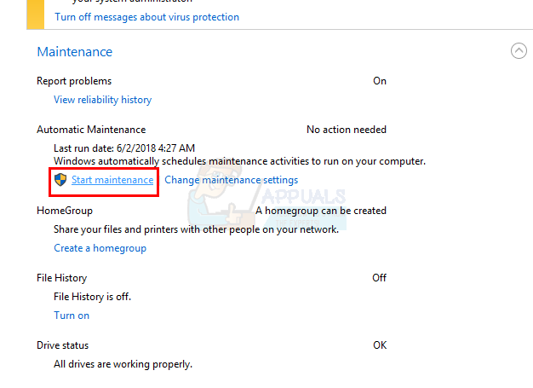Viewport: 533px width, 388px height.
Task: Open View reliability history link
Action: coord(102,100)
